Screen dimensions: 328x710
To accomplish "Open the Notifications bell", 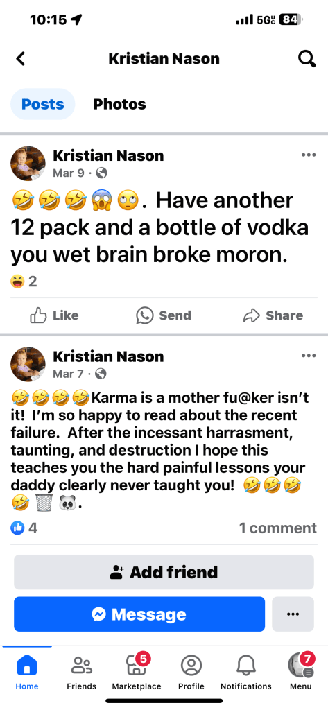I will [x=246, y=672].
